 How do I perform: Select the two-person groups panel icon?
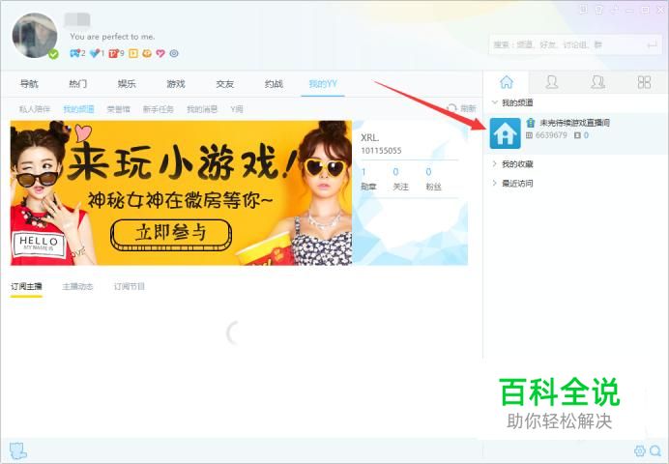(x=597, y=82)
